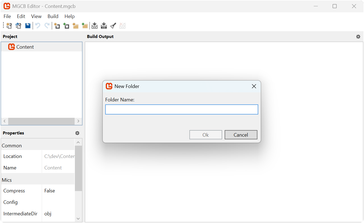This screenshot has height=223, width=364.
Task: Select the Content root node in the Project tree
Action: click(x=25, y=47)
